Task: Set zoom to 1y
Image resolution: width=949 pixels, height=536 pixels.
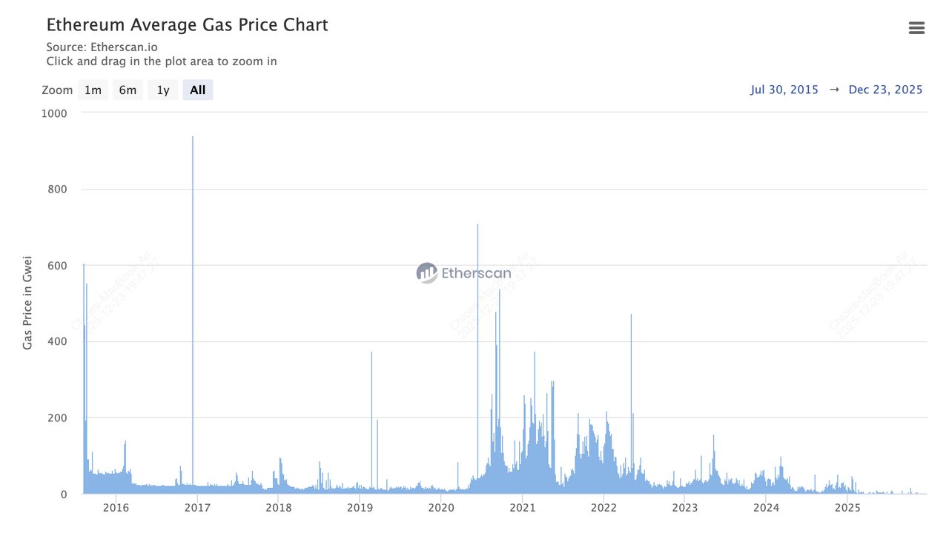Action: pos(162,90)
